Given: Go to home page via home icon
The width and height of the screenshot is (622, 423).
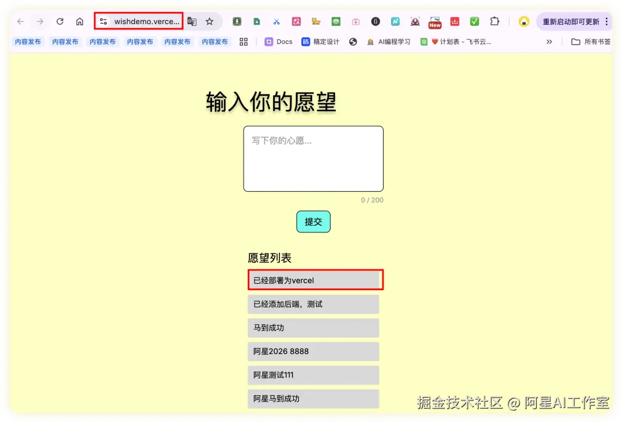Looking at the screenshot, I should [79, 21].
